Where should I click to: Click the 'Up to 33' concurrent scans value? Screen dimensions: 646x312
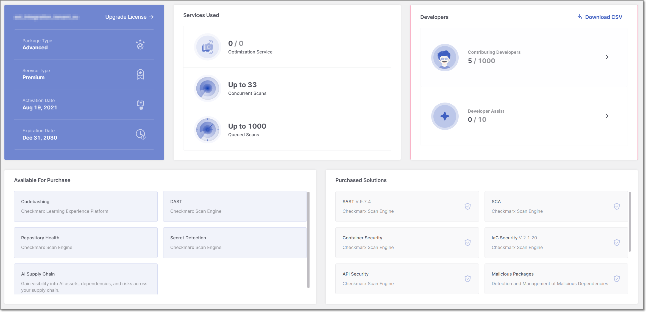coord(242,85)
